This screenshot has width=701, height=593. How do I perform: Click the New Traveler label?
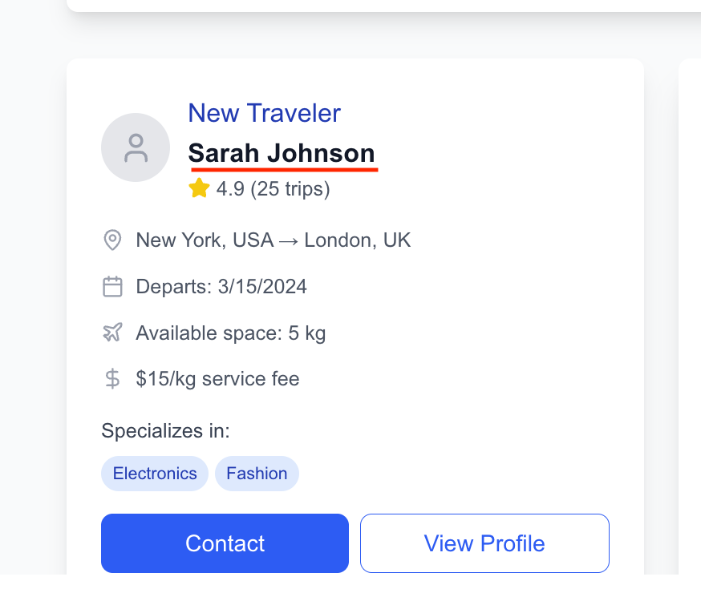[x=264, y=113]
